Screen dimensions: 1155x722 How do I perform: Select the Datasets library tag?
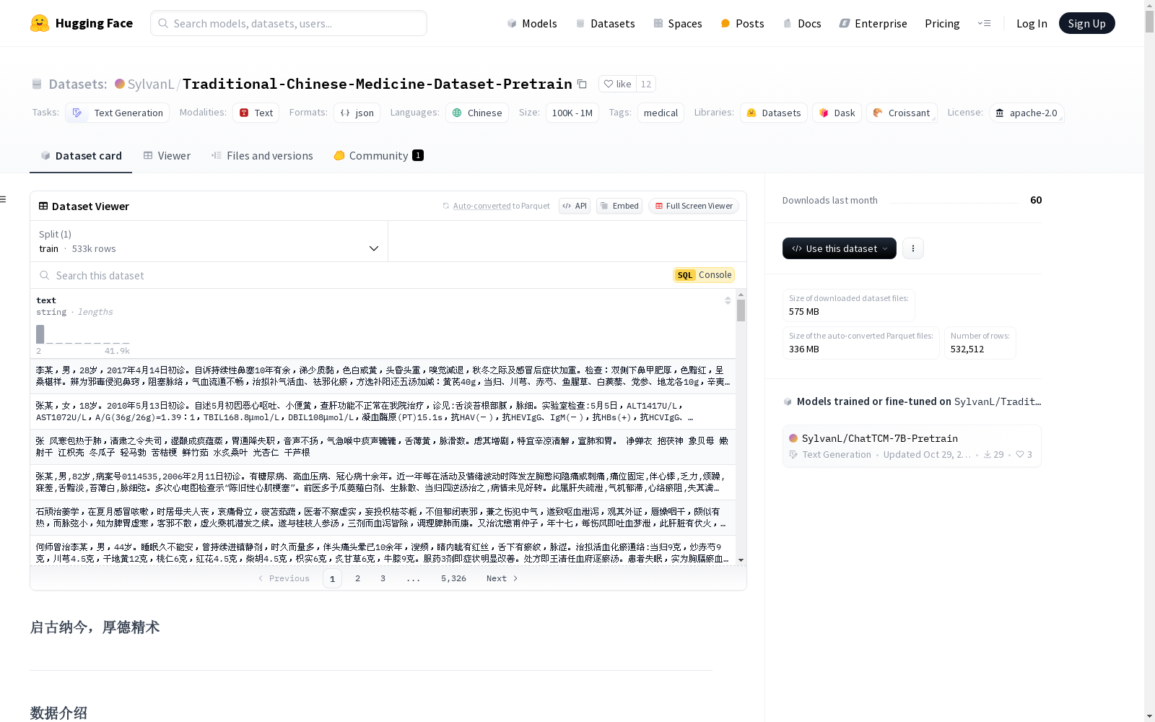click(x=774, y=113)
